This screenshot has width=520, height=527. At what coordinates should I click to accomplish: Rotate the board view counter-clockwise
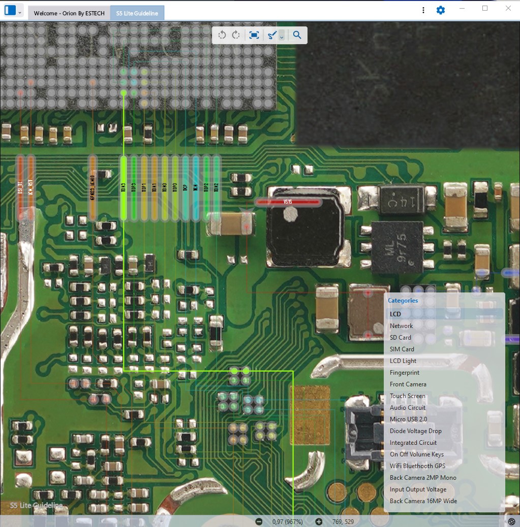pos(222,35)
